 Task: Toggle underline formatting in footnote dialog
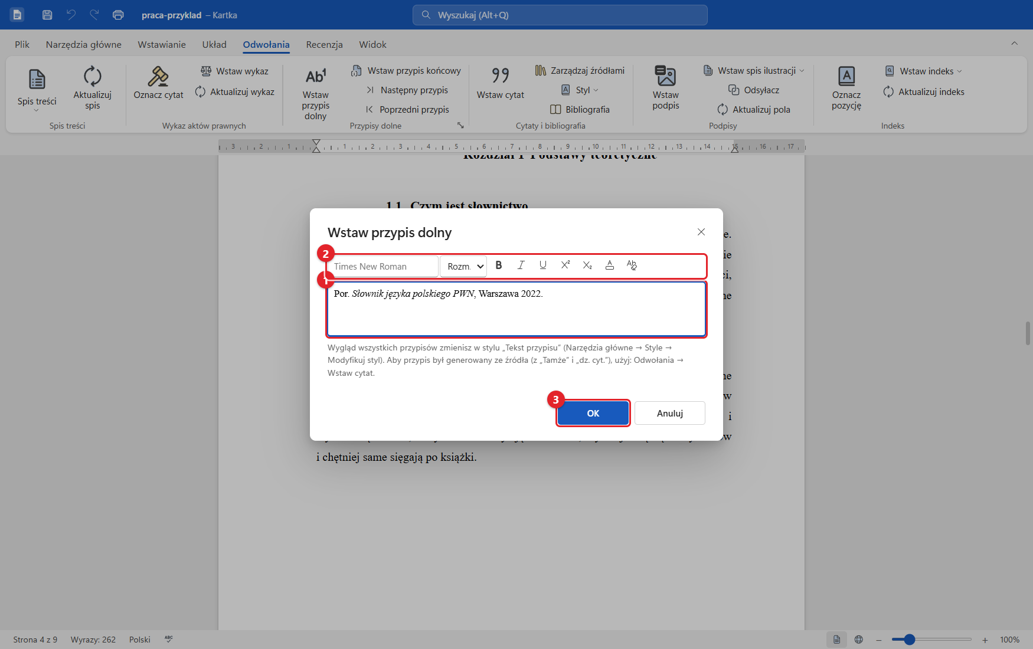click(x=543, y=265)
